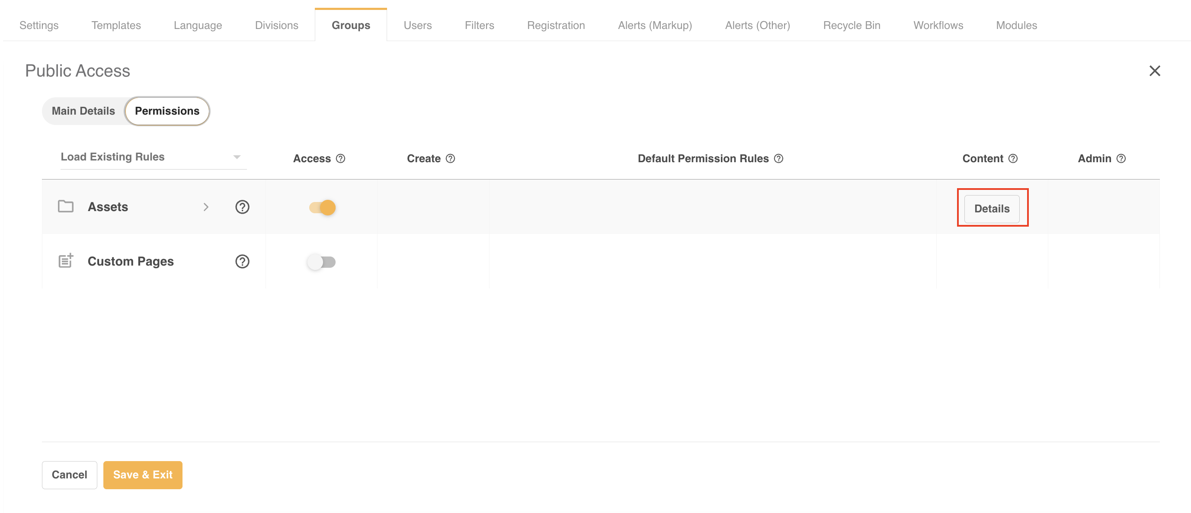Turn off the Assets access toggle

[x=323, y=207]
